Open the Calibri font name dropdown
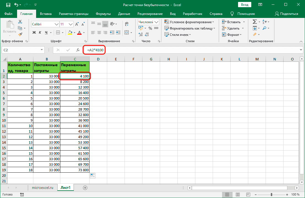Screen dimensions: 305x198 [56, 24]
